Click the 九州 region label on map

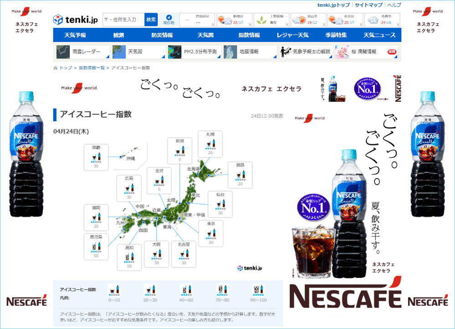click(120, 223)
